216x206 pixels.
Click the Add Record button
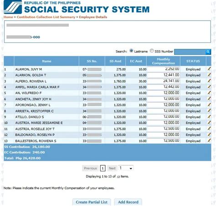click(128, 202)
